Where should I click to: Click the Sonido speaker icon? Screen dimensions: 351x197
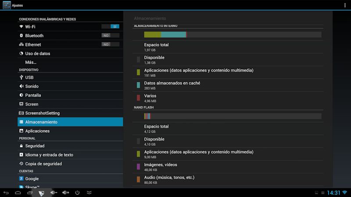point(21,86)
